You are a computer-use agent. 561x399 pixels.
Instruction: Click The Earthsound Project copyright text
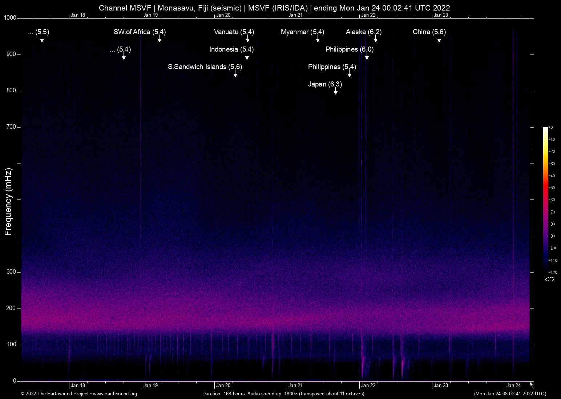(55, 394)
